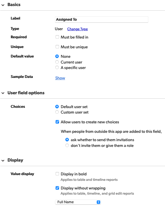Show the Sample Data
Image resolution: width=165 pixels, height=211 pixels.
[60, 78]
